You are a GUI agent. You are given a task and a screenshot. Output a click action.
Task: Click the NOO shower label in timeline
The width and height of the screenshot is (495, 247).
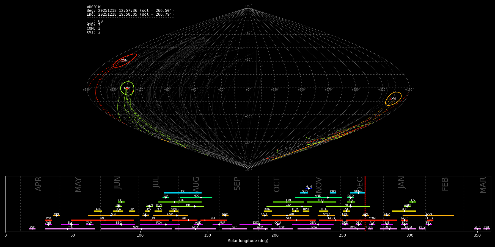click(332, 218)
